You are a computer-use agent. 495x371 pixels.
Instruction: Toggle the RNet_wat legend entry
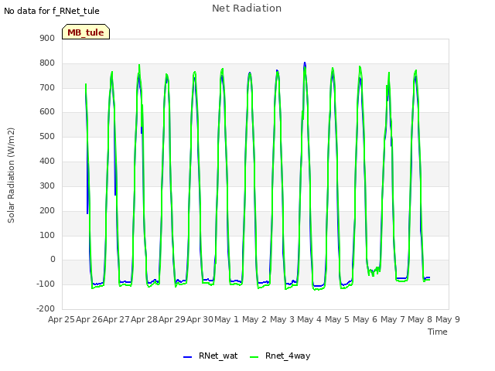pos(210,356)
